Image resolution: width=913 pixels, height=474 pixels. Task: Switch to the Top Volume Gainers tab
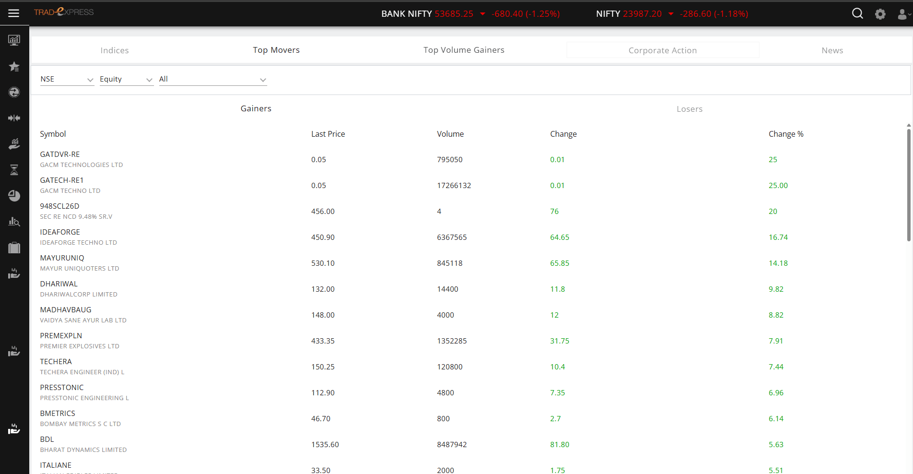coord(463,49)
